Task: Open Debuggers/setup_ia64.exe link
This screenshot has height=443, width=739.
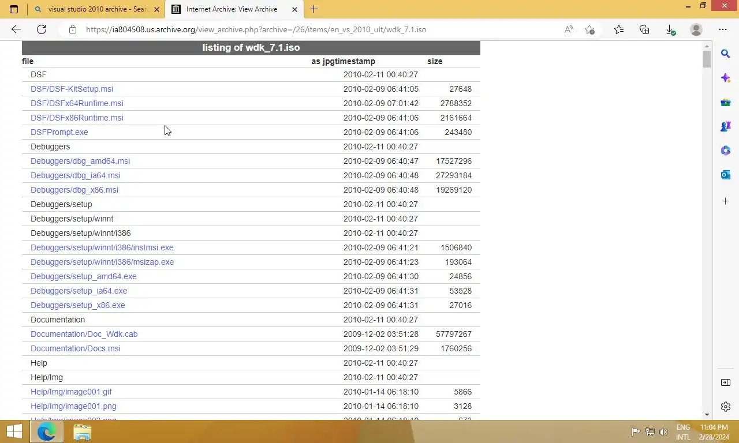Action: pyautogui.click(x=79, y=291)
